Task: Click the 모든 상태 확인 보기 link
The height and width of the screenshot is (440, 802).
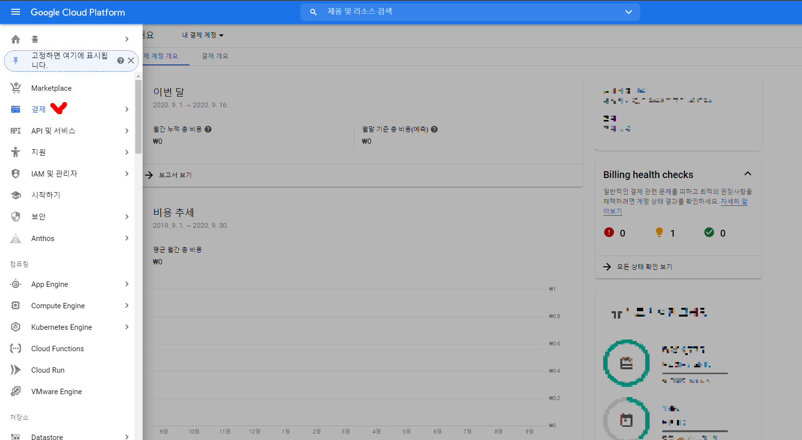Action: click(638, 267)
